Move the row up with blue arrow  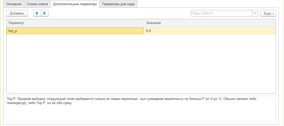point(37,13)
